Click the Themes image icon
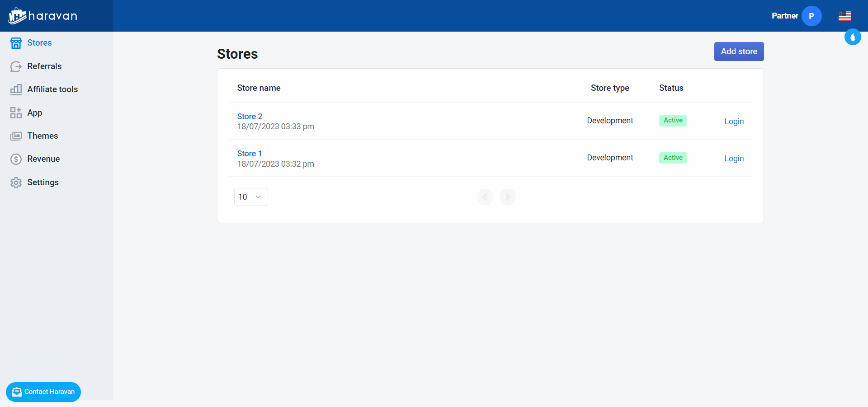Viewport: 868px width, 407px height. pos(16,136)
